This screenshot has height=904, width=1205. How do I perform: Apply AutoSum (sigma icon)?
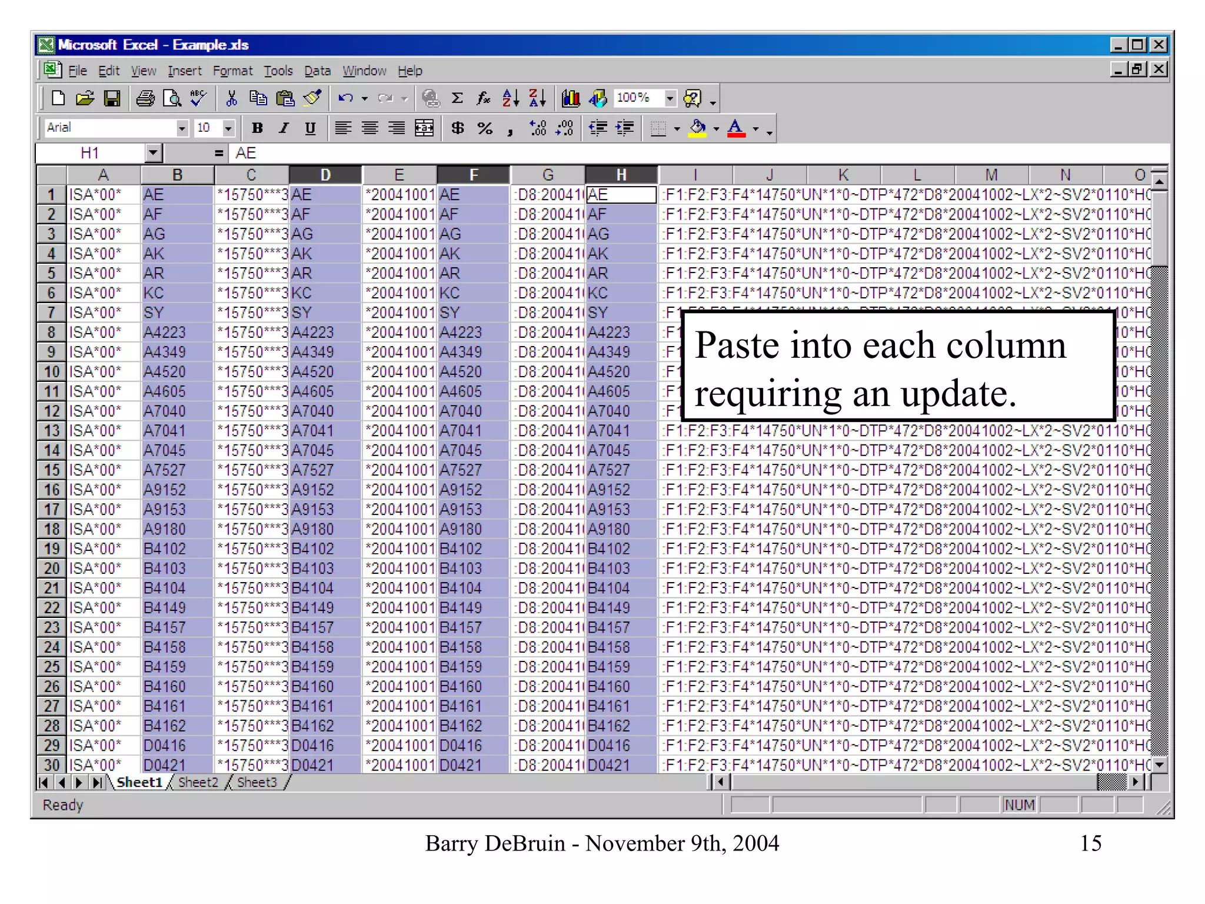click(457, 98)
